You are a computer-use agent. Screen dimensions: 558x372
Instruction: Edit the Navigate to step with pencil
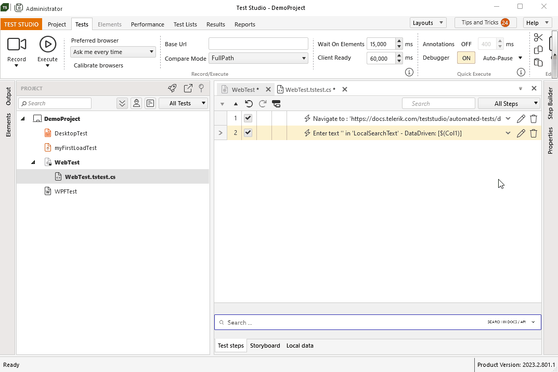[521, 119]
